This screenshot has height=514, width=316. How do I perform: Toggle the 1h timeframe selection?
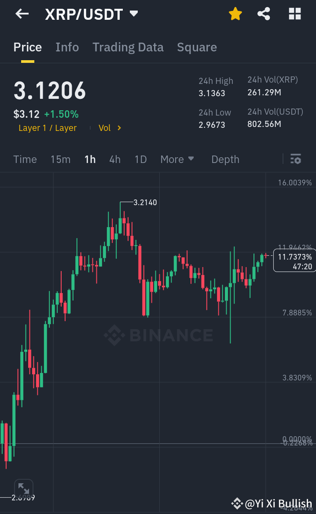point(90,159)
